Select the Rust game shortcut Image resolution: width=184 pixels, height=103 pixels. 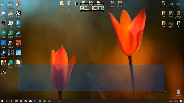18,43
